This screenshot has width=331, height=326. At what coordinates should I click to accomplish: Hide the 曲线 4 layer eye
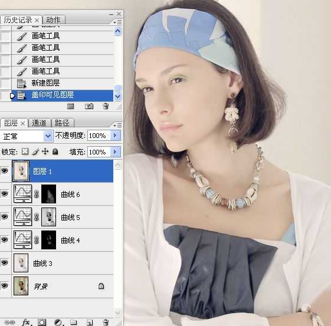(5, 239)
